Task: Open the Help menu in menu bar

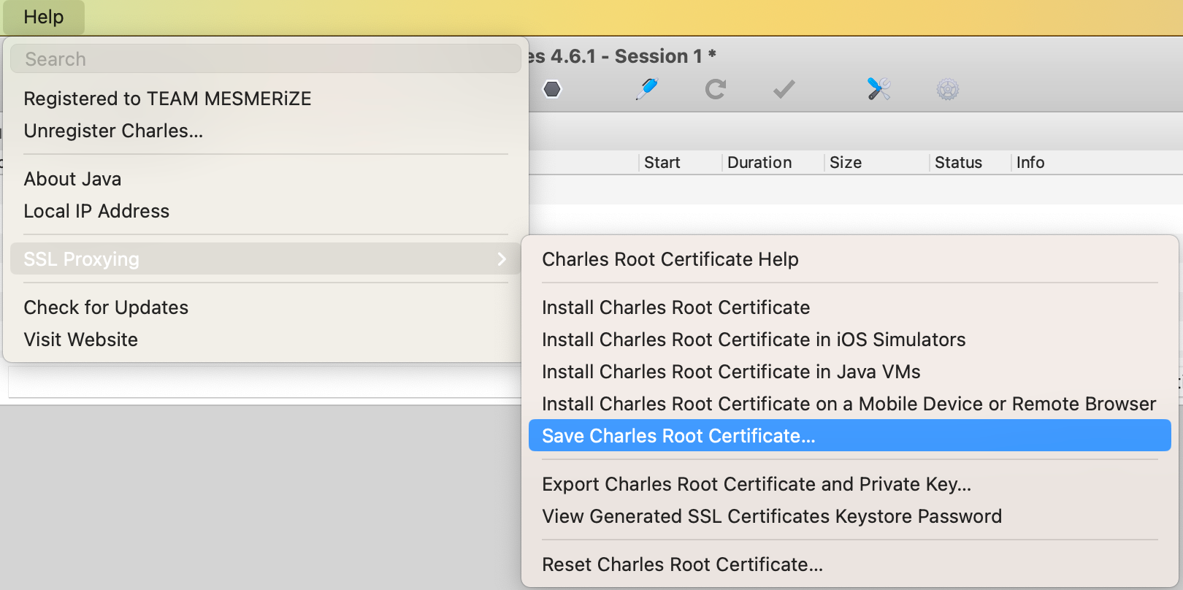Action: tap(44, 17)
